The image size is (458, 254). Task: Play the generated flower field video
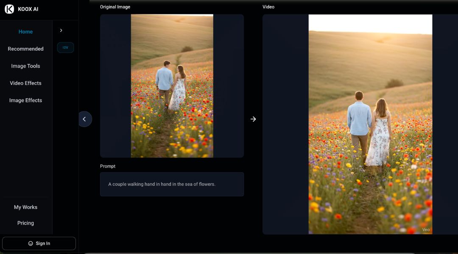click(x=370, y=124)
